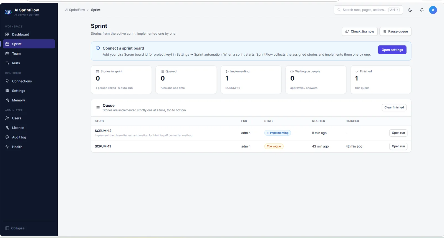The height and width of the screenshot is (238, 444).
Task: Collapse the sidebar
Action: 15,228
